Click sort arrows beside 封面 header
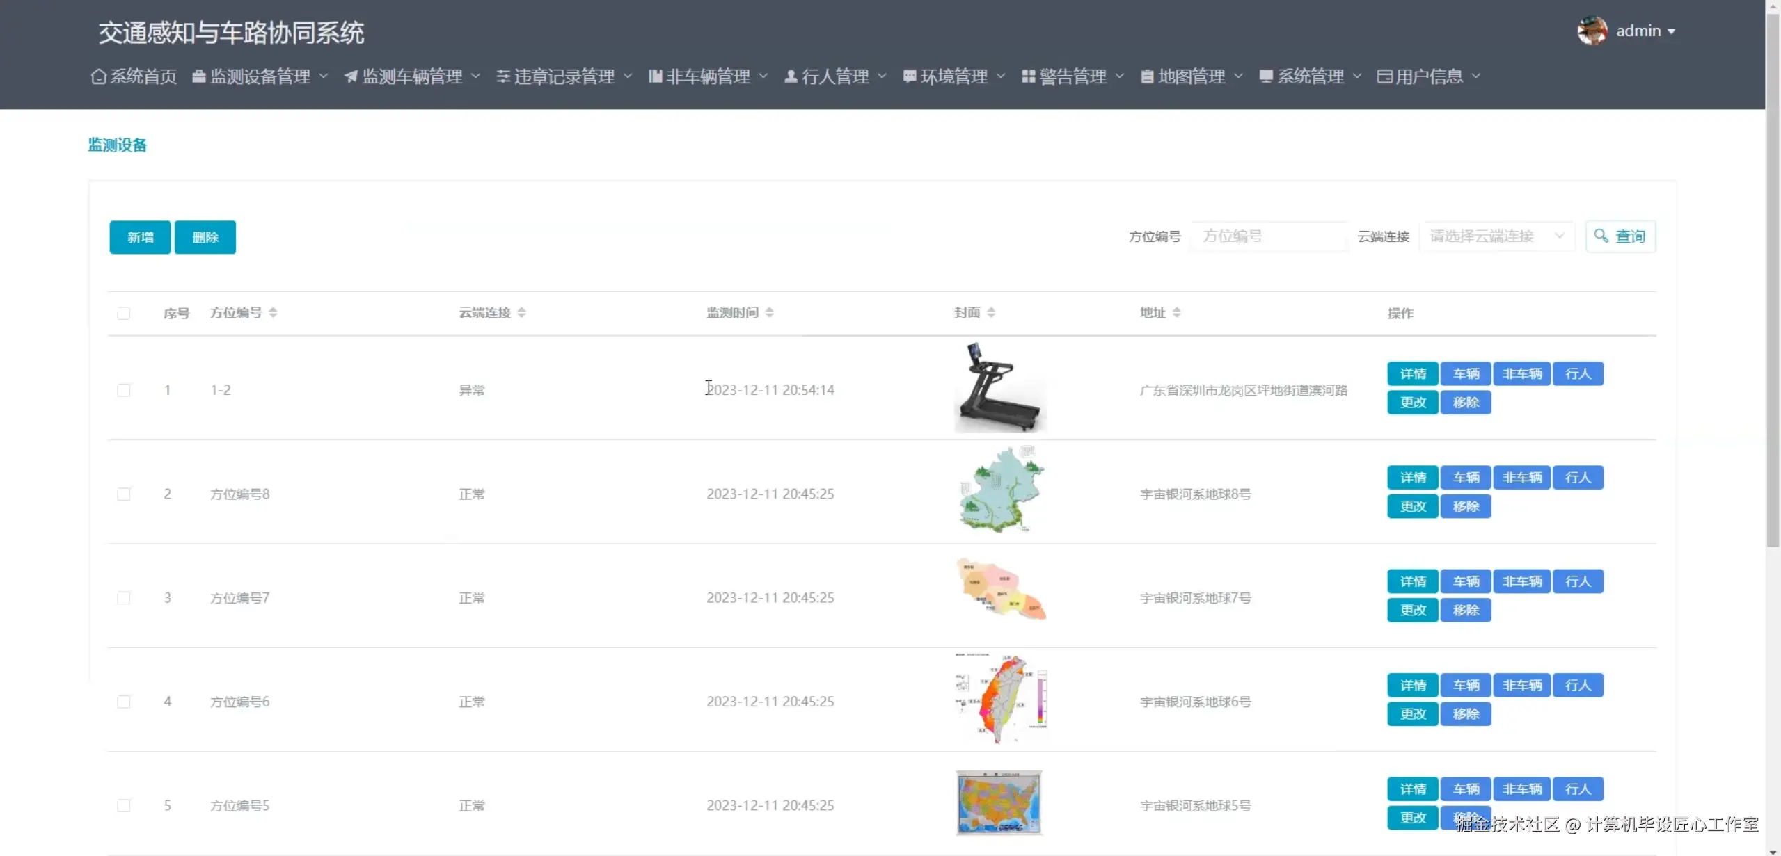 (x=991, y=313)
